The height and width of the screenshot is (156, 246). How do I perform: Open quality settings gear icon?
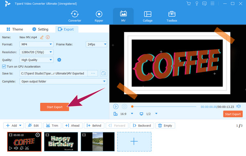pos(59,60)
